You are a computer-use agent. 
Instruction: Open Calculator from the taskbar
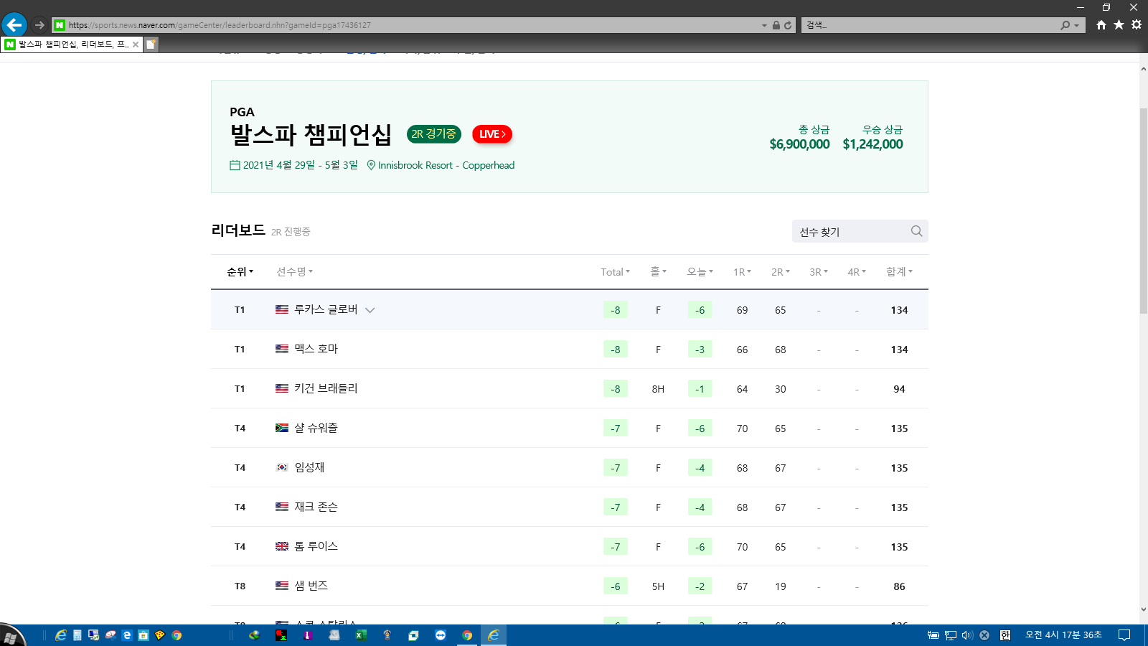77,635
